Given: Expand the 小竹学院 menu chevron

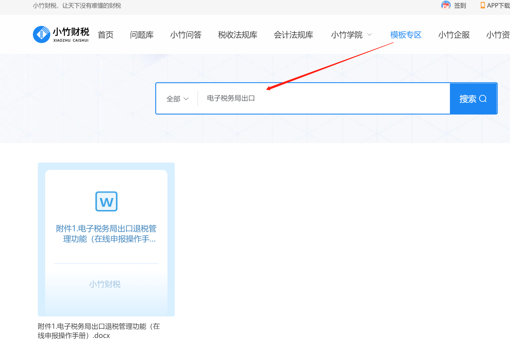Looking at the screenshot, I should pos(369,35).
